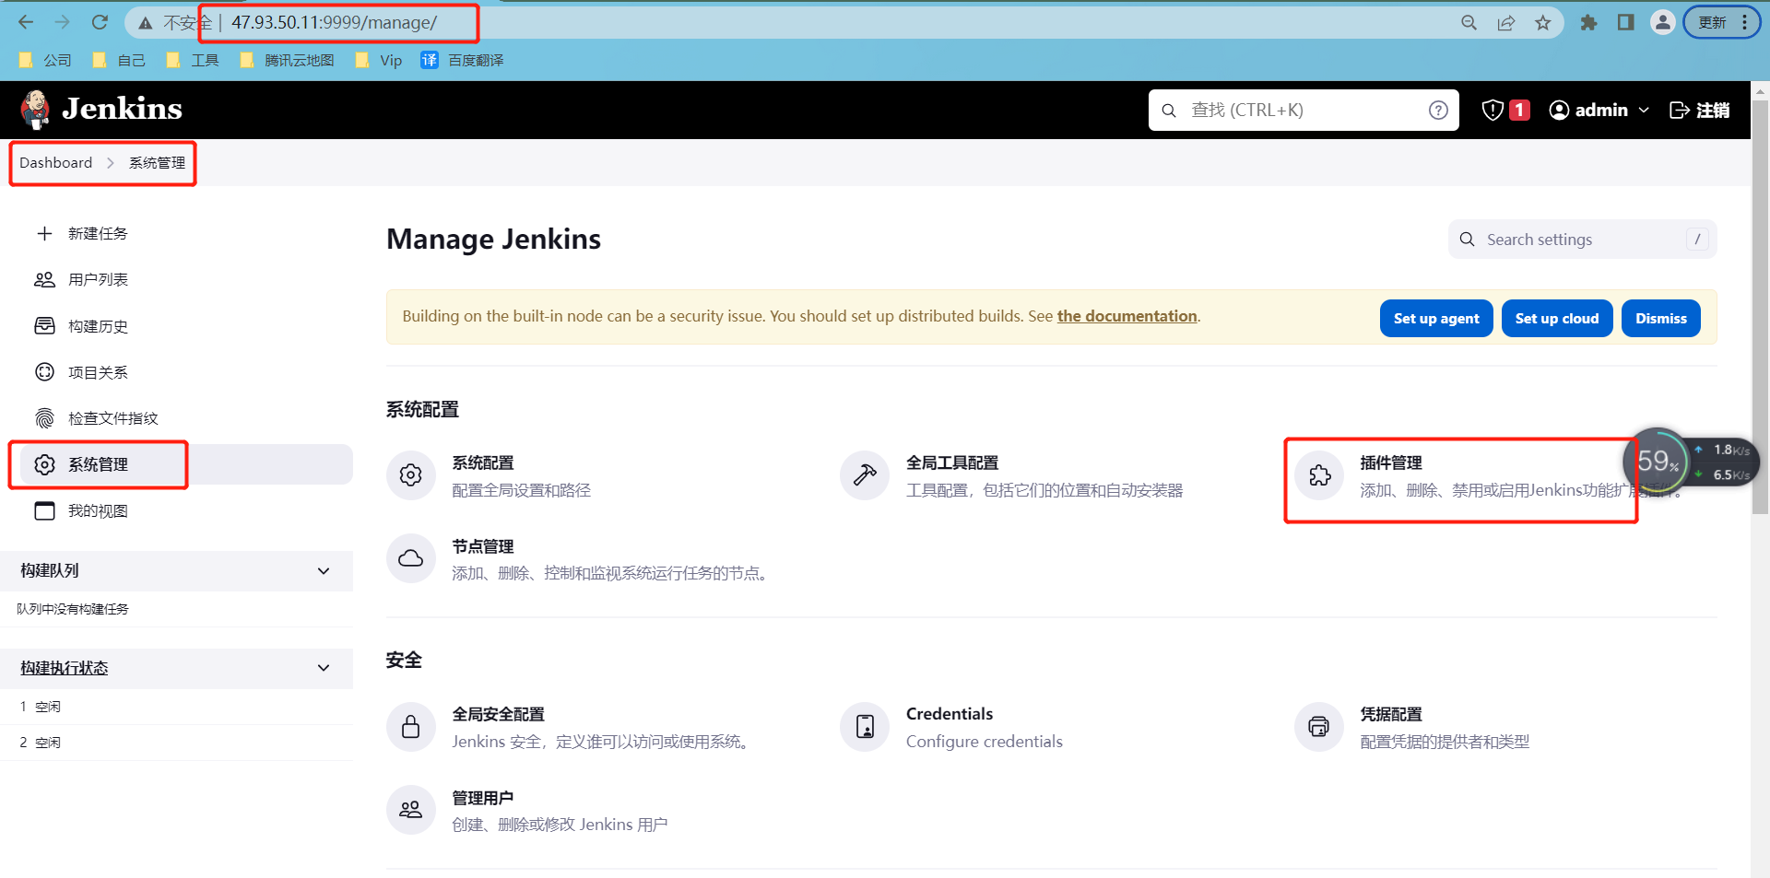Screen dimensions: 1770x878
Task: Open the 工具 bookmark folder
Action: click(x=193, y=60)
